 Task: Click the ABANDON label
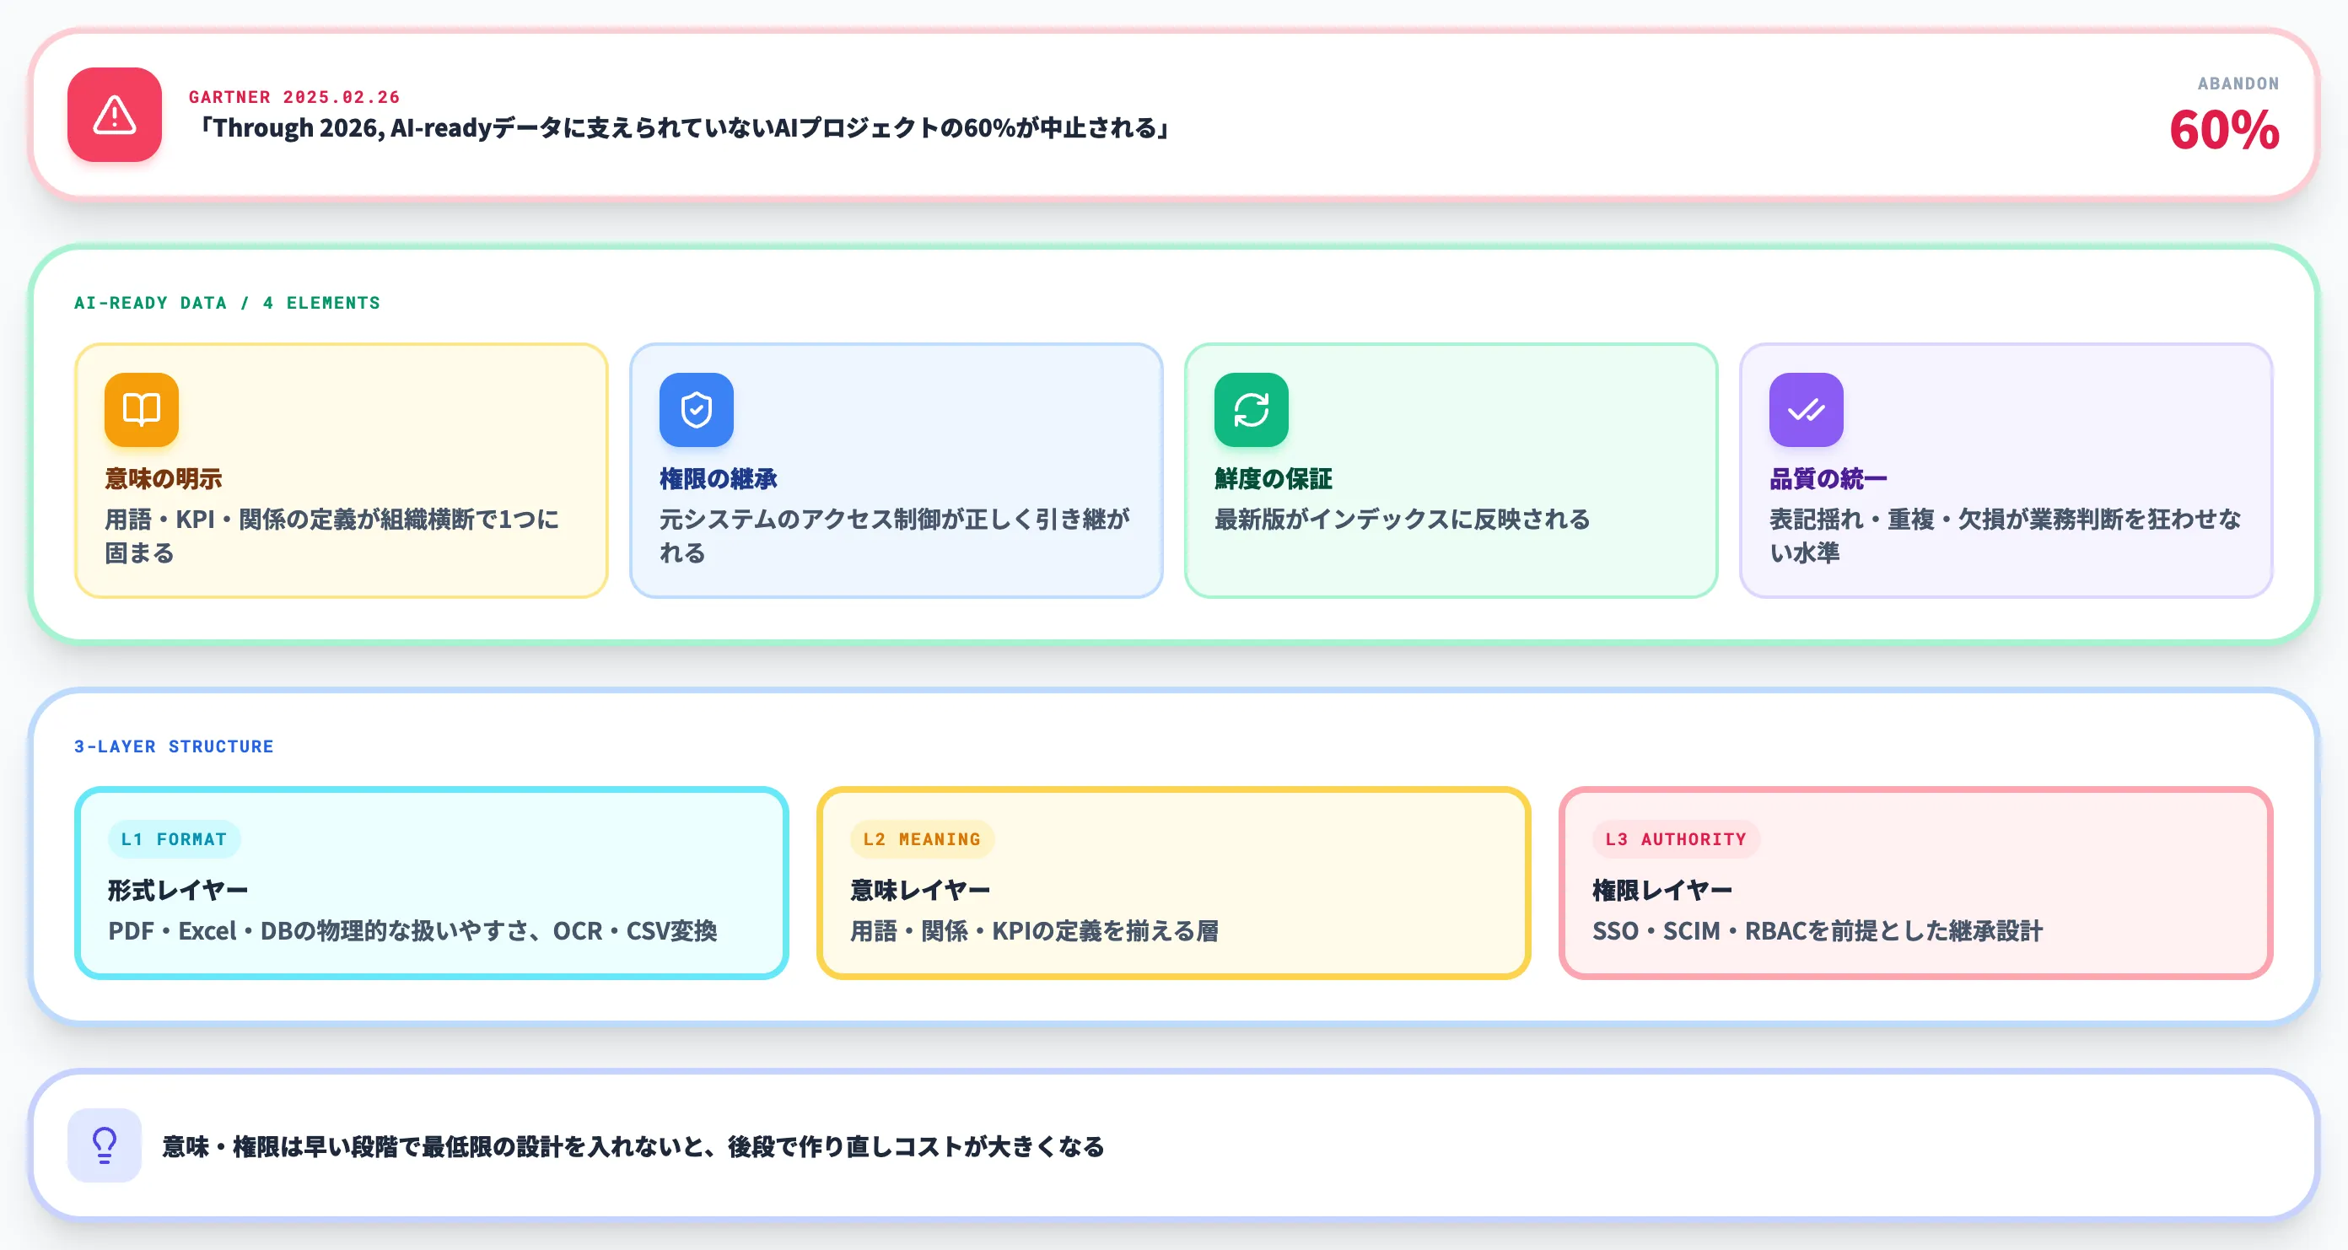(2238, 84)
